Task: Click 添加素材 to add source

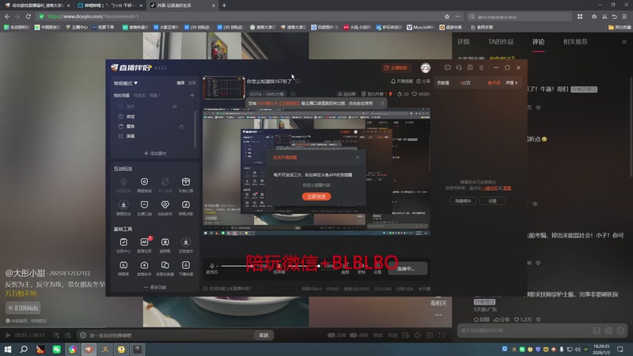Action: point(155,153)
